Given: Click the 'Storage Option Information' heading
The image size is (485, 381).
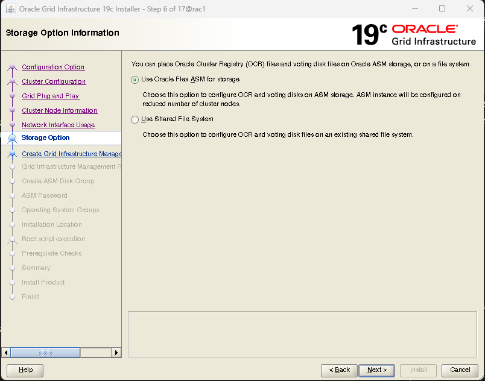Looking at the screenshot, I should click(x=62, y=33).
